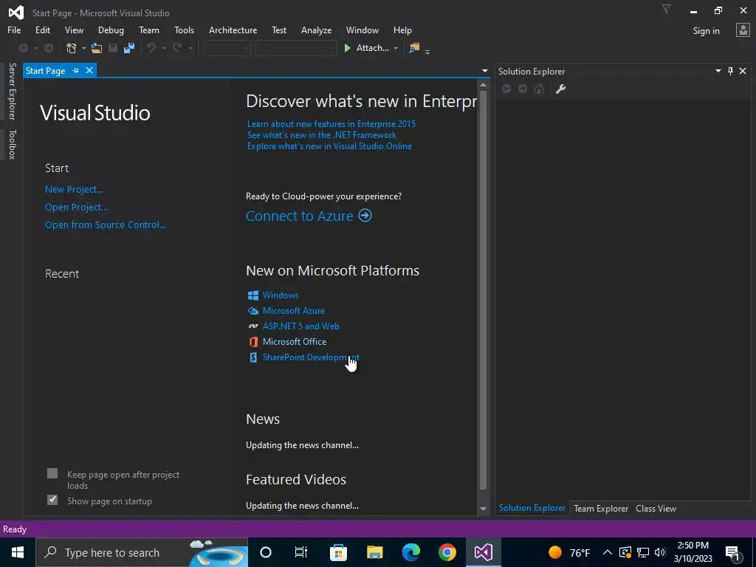Click the Solution Explorer Back icon
Screen dimensions: 756x567
click(x=506, y=89)
